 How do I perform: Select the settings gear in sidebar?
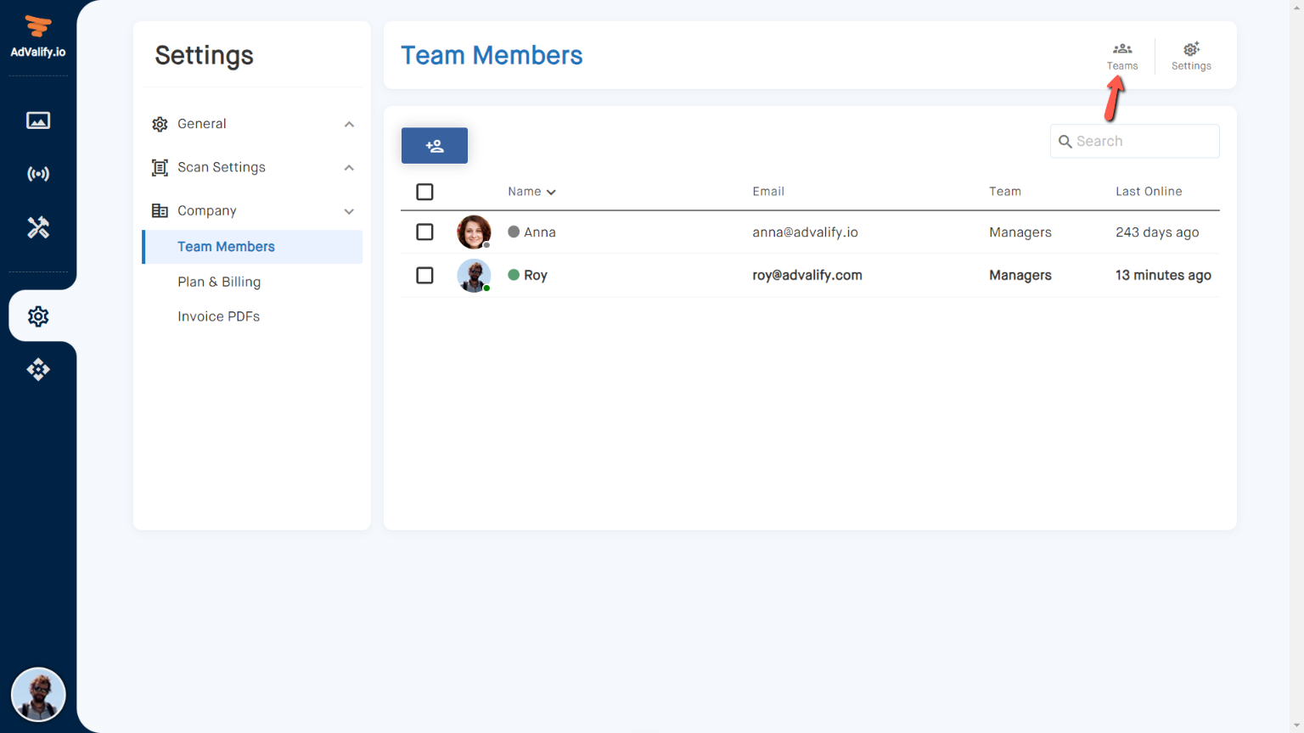[38, 316]
